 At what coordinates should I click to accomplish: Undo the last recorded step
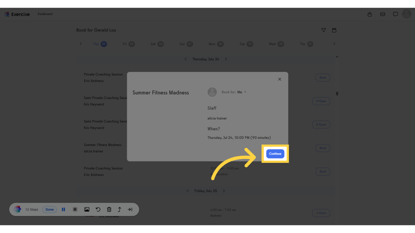[x=98, y=209]
